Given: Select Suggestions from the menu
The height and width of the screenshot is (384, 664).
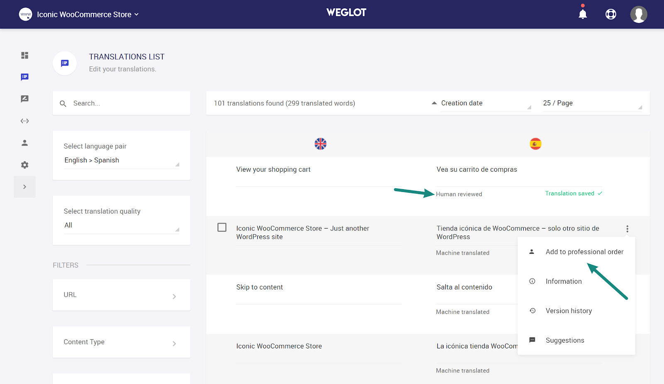Looking at the screenshot, I should (x=576, y=340).
